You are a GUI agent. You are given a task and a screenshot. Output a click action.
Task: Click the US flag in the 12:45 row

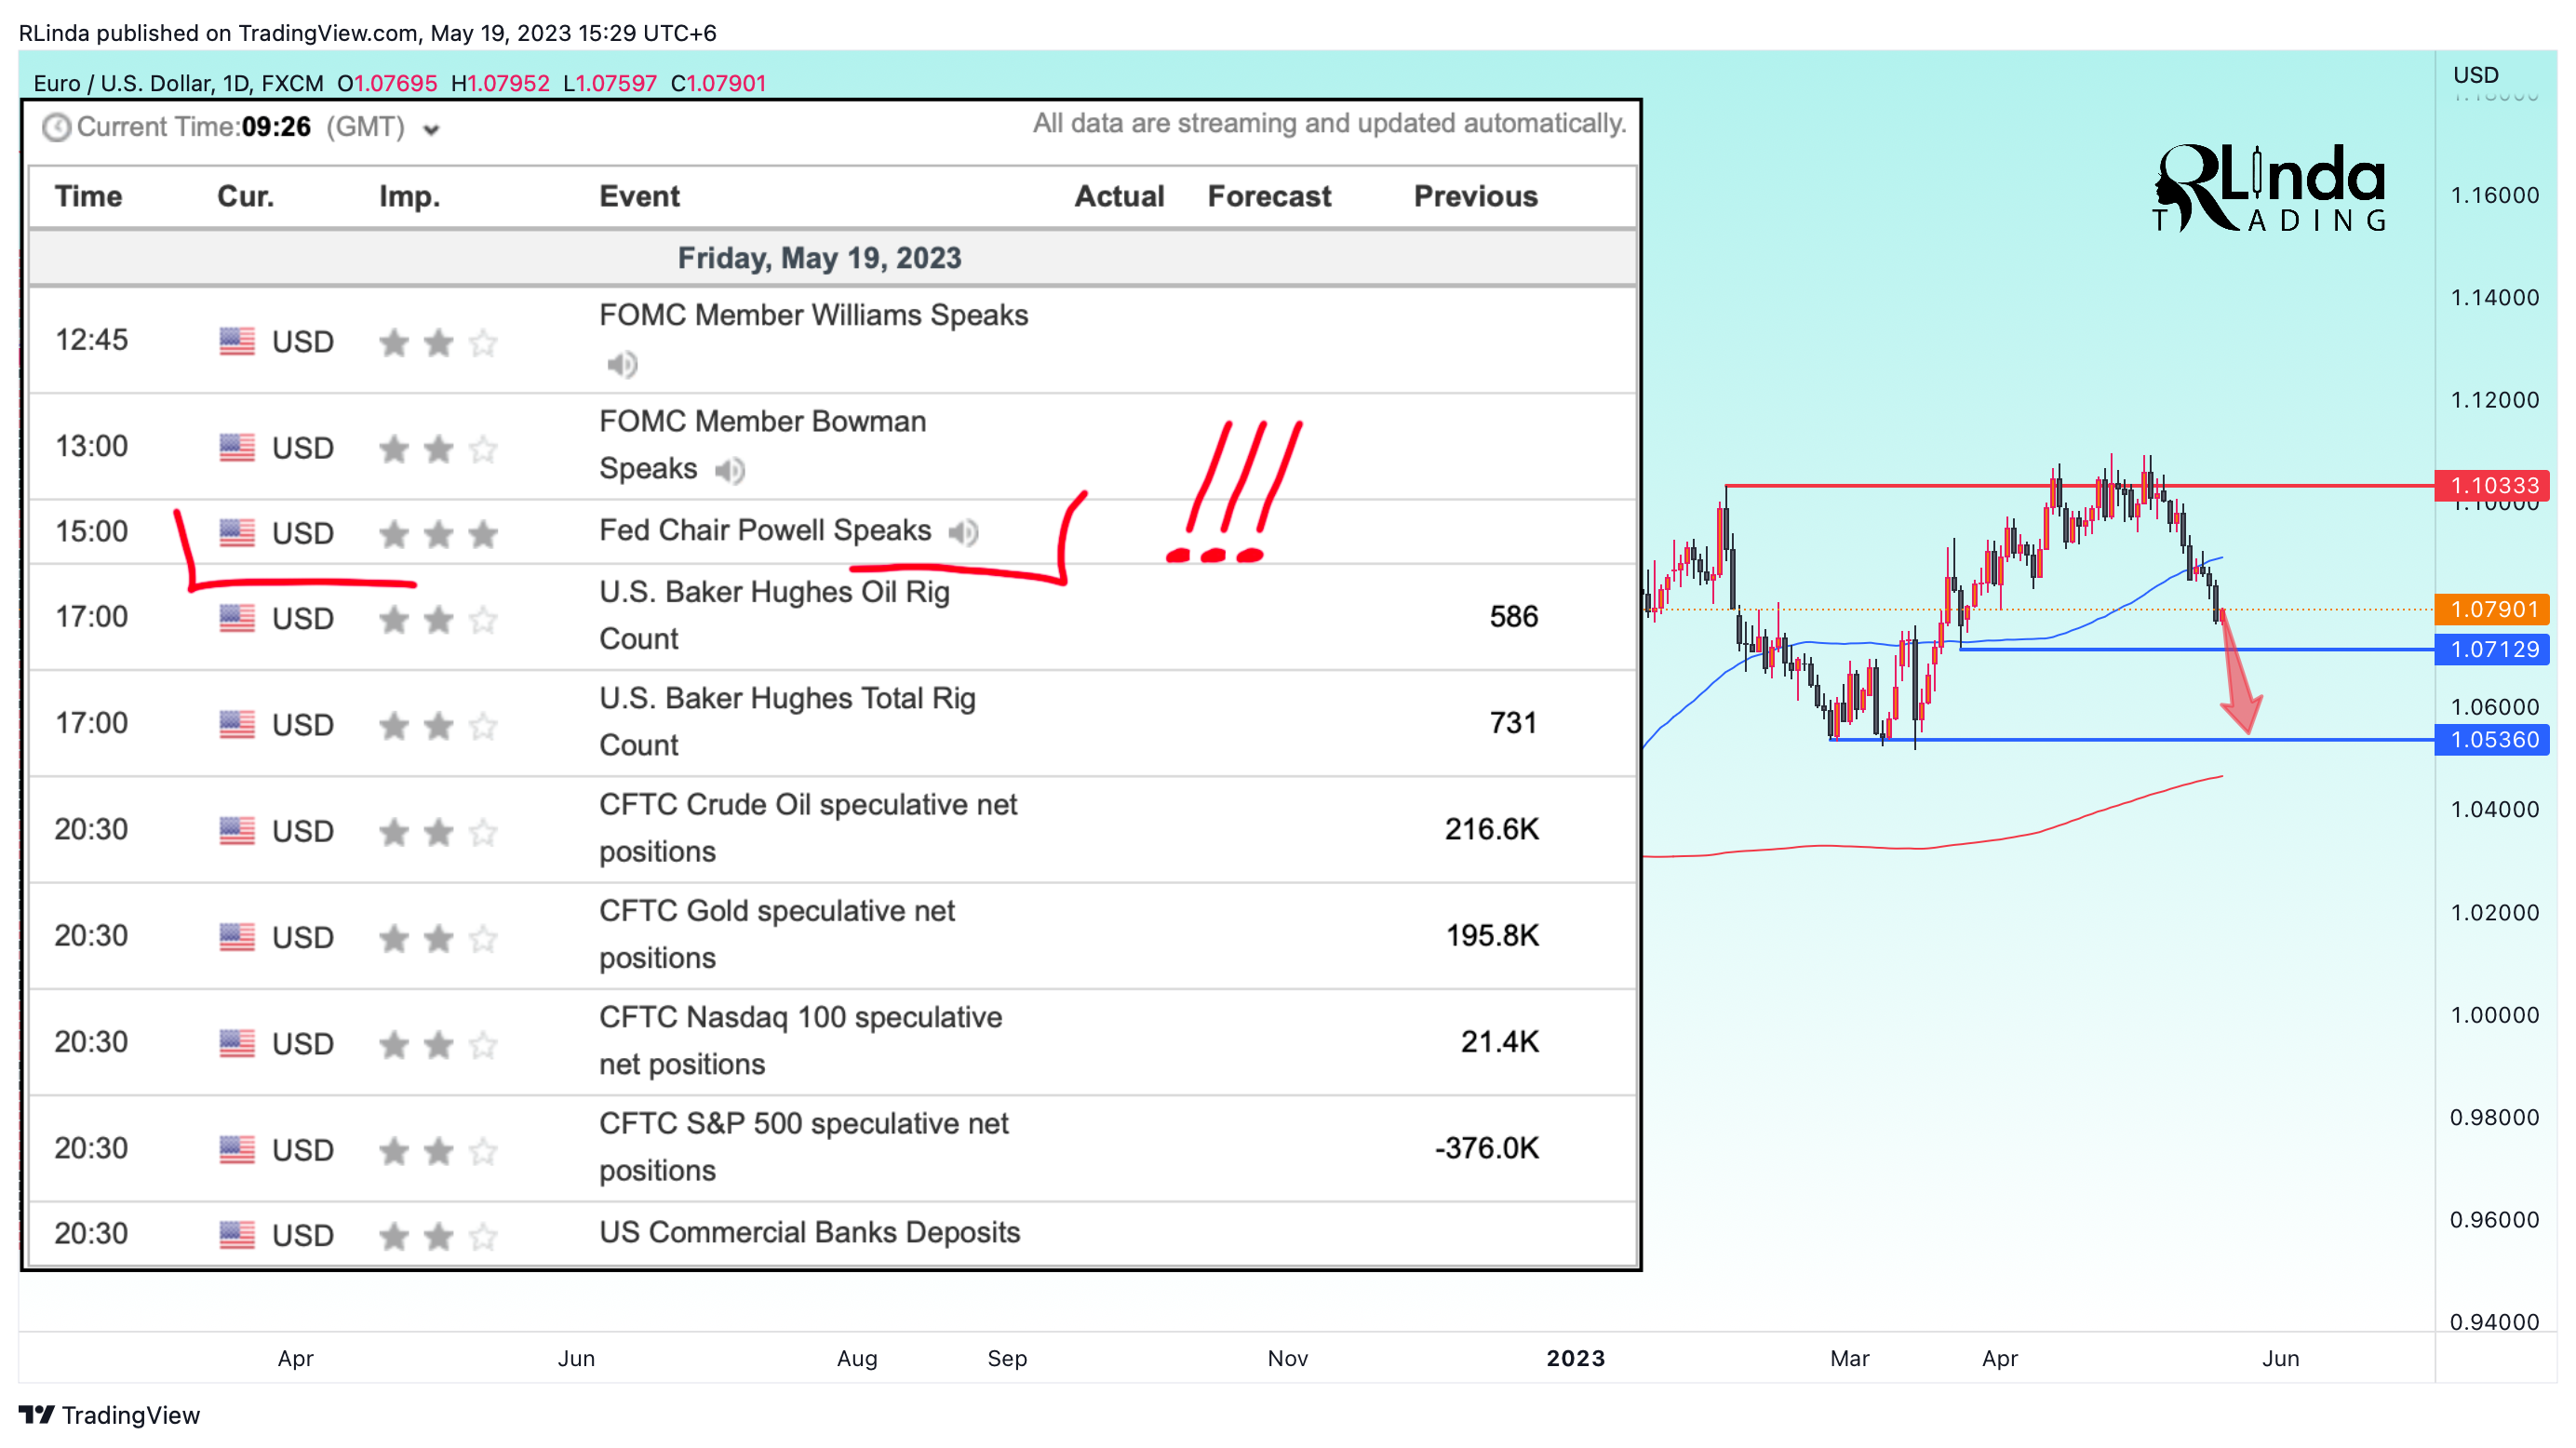(237, 341)
